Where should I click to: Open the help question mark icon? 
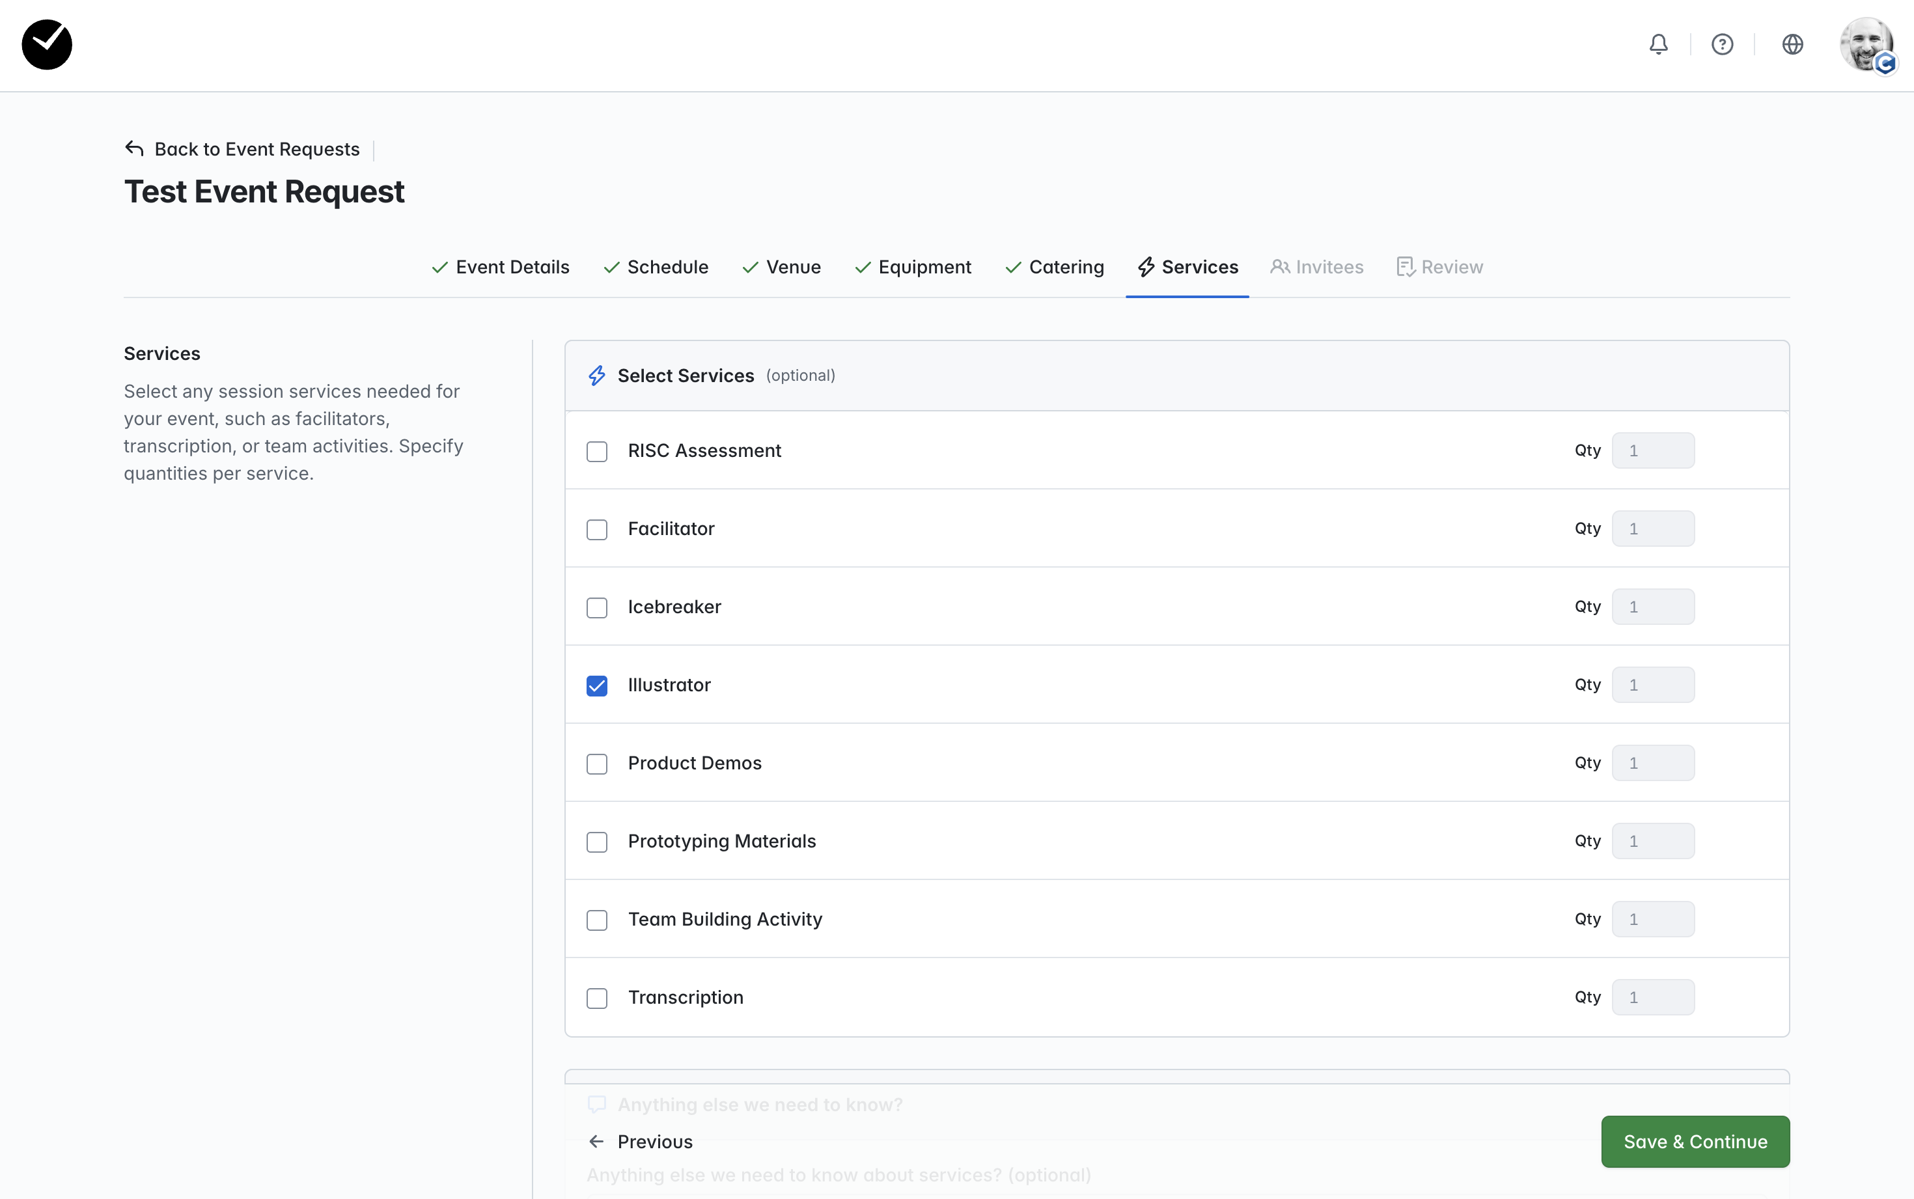(x=1722, y=44)
